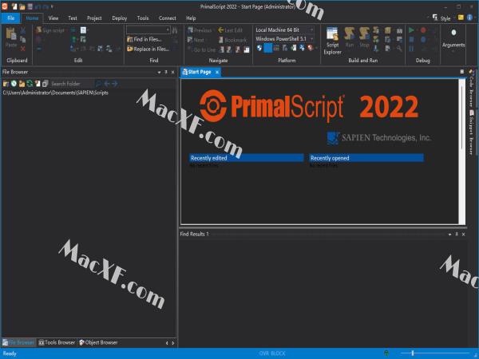Open the Script Explorer
This screenshot has width=479, height=359.
(332, 41)
